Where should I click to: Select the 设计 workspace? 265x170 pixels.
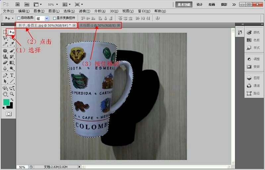click(199, 5)
